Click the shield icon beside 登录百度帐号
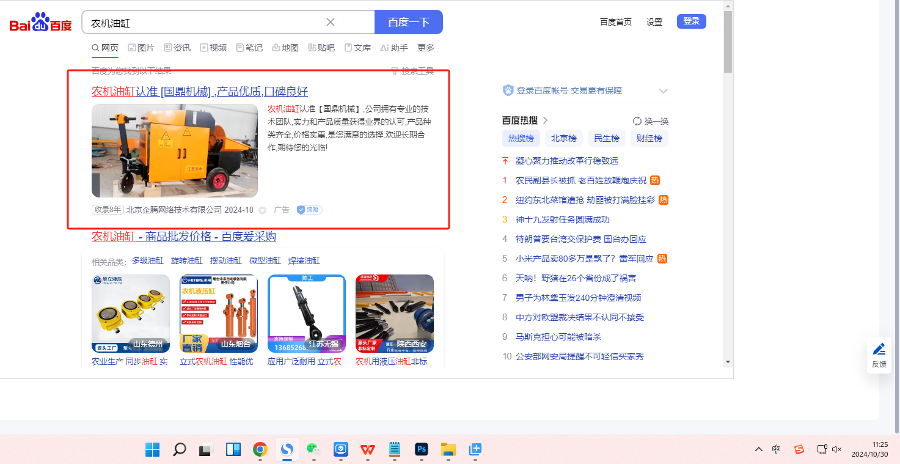The height and width of the screenshot is (464, 900). (508, 90)
